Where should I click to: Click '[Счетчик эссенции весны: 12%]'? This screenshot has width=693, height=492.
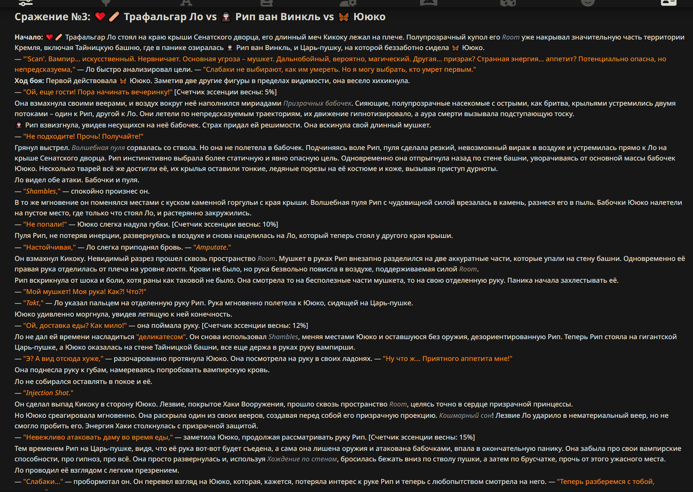click(x=255, y=325)
